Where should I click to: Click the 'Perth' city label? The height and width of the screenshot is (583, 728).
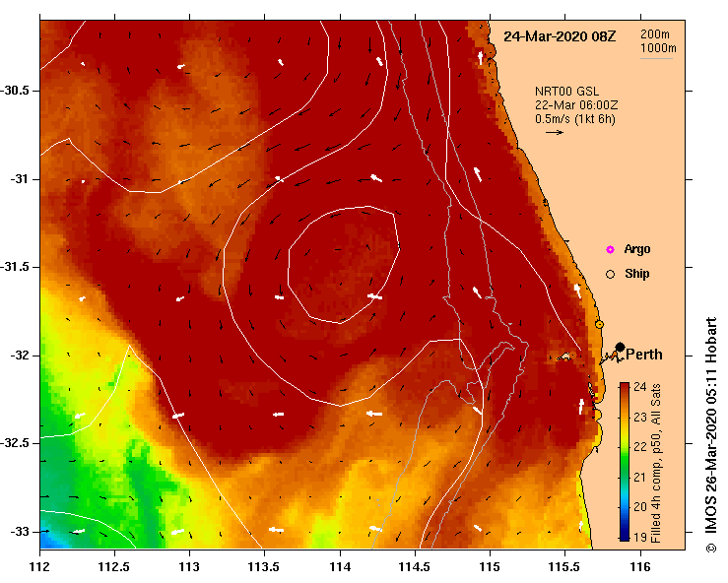644,355
